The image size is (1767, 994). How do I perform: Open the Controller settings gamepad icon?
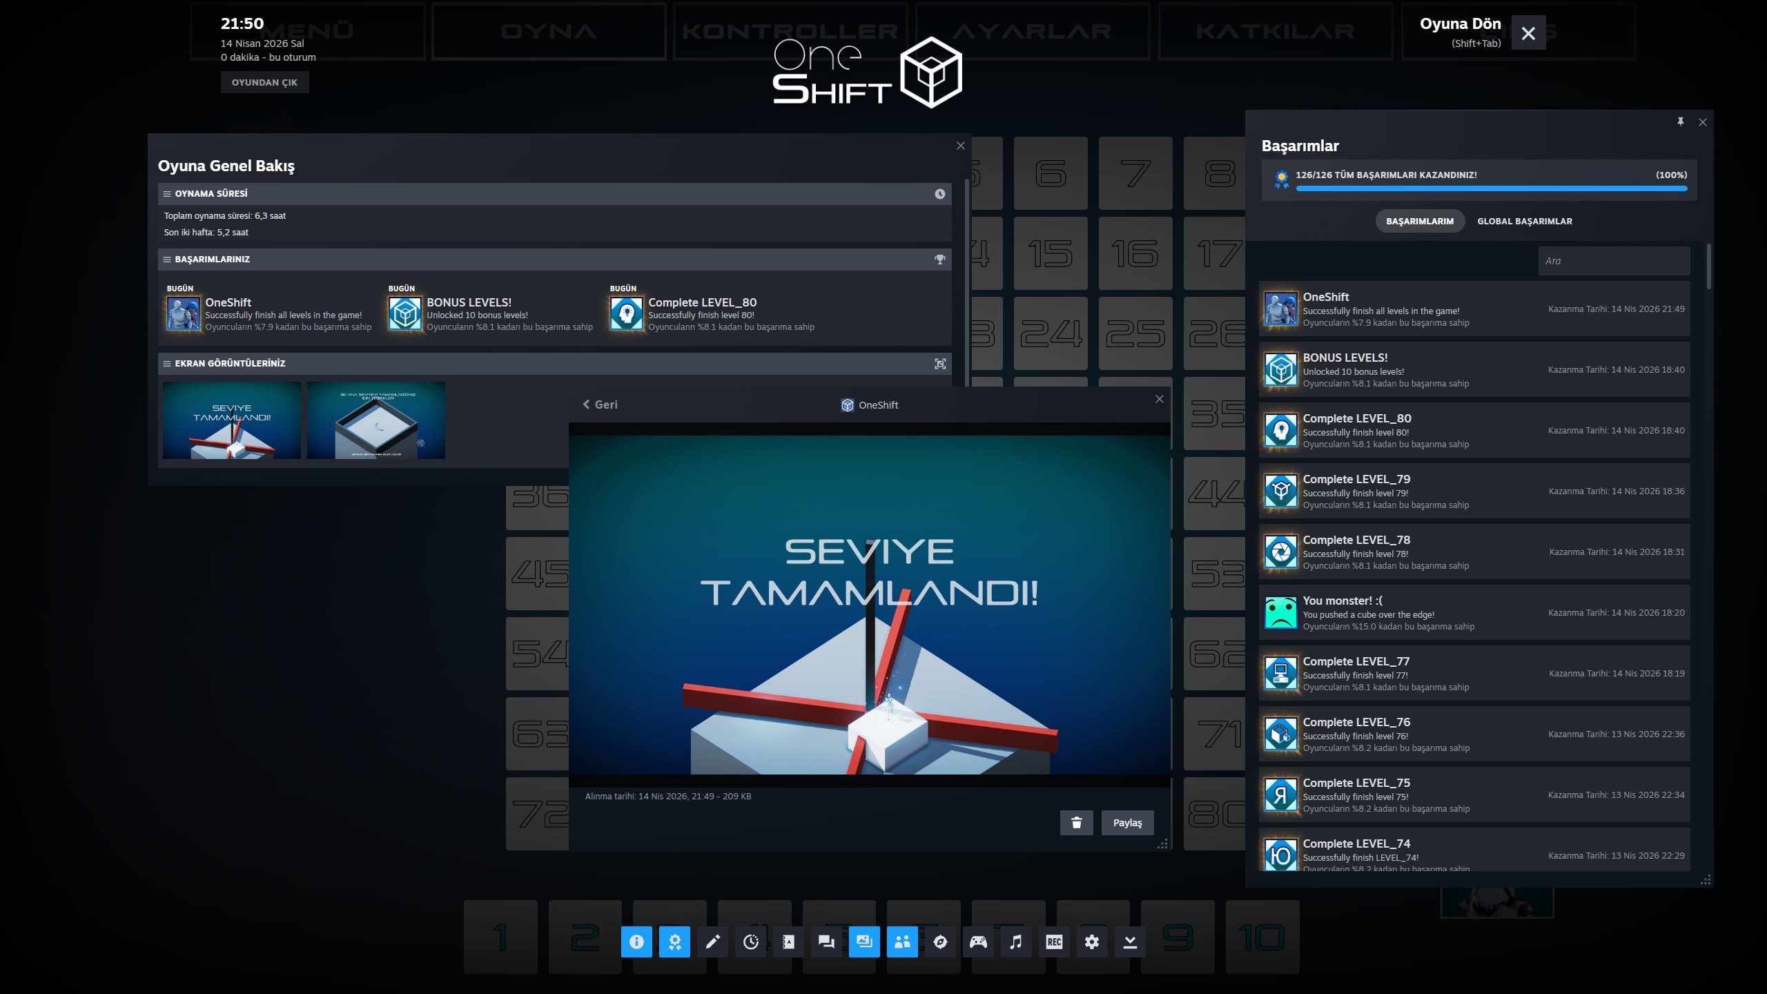(x=978, y=942)
